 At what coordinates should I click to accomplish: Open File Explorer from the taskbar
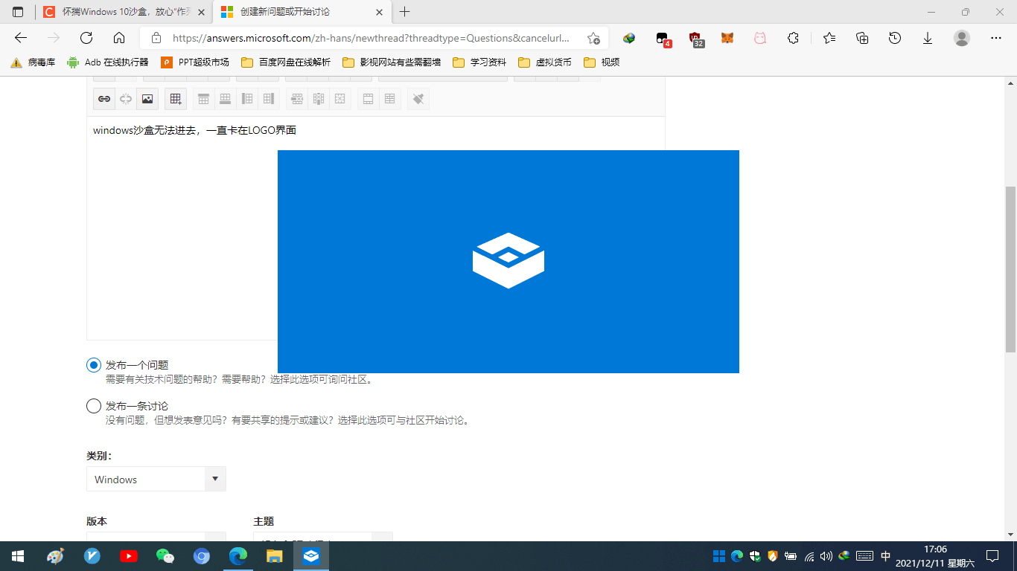click(275, 556)
